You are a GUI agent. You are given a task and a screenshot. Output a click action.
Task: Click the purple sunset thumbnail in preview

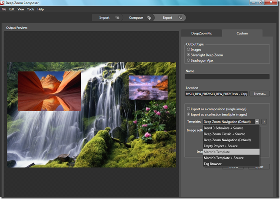pos(148,87)
